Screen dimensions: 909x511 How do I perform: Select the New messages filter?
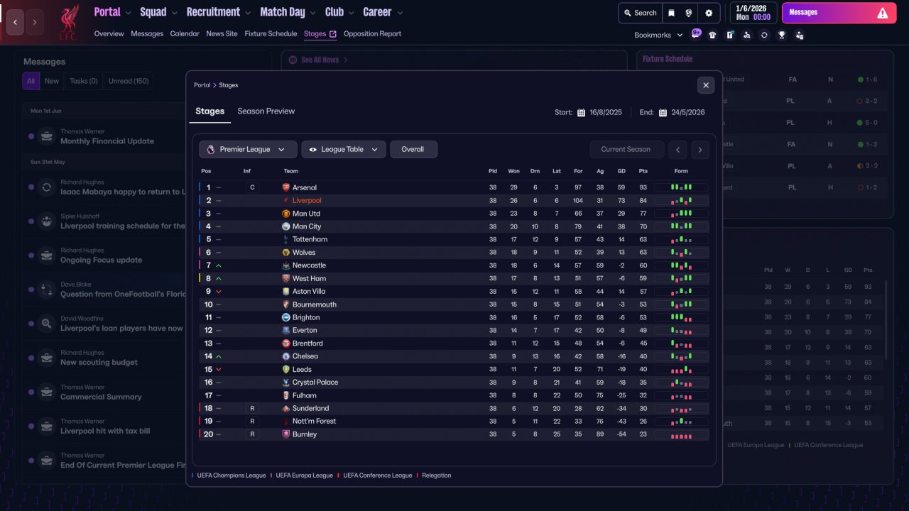(52, 81)
